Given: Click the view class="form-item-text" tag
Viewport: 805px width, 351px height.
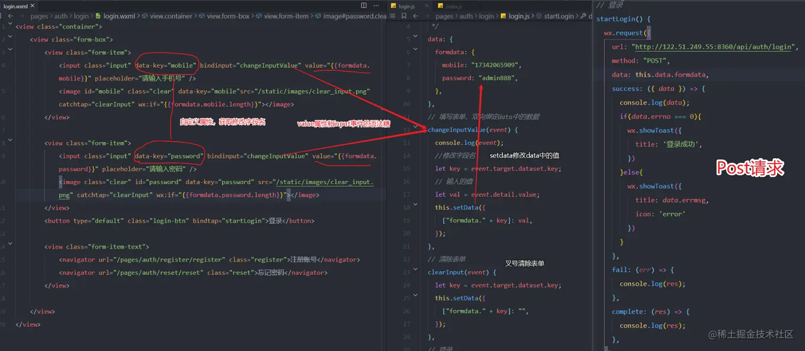Looking at the screenshot, I should coord(97,247).
